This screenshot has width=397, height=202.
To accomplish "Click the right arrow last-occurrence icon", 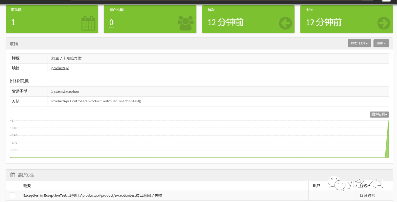I will pyautogui.click(x=383, y=23).
